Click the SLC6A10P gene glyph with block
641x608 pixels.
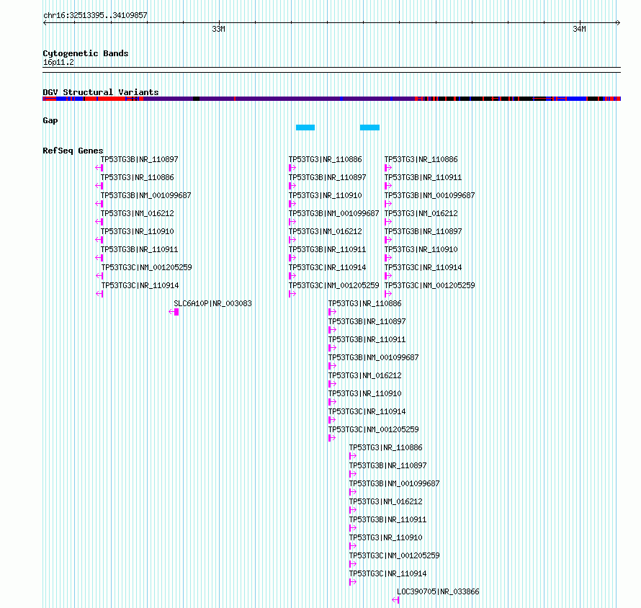click(174, 312)
